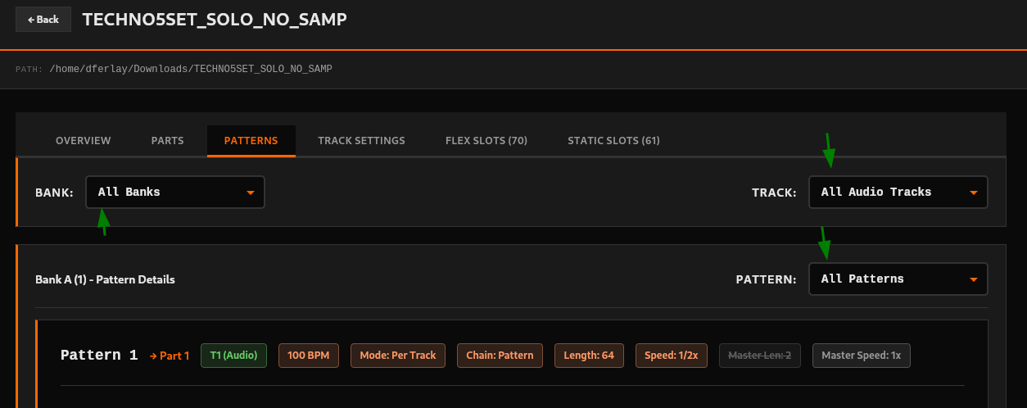The height and width of the screenshot is (408, 1027).
Task: Click the struck-through Master Len: 2 badge
Action: pyautogui.click(x=759, y=356)
